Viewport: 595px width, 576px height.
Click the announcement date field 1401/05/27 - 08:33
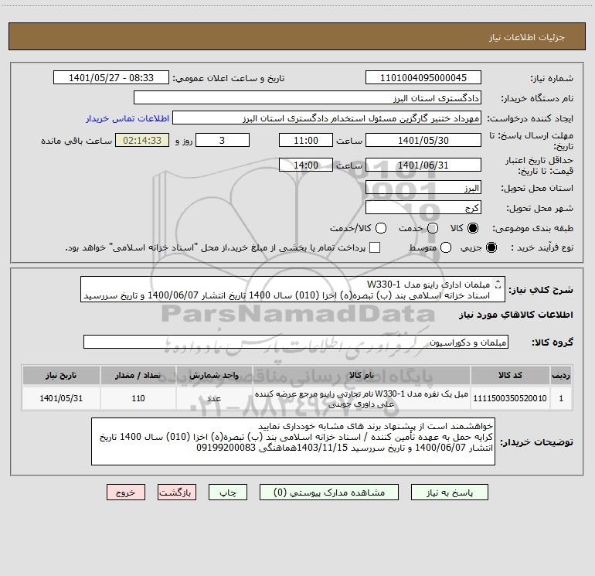pyautogui.click(x=111, y=78)
